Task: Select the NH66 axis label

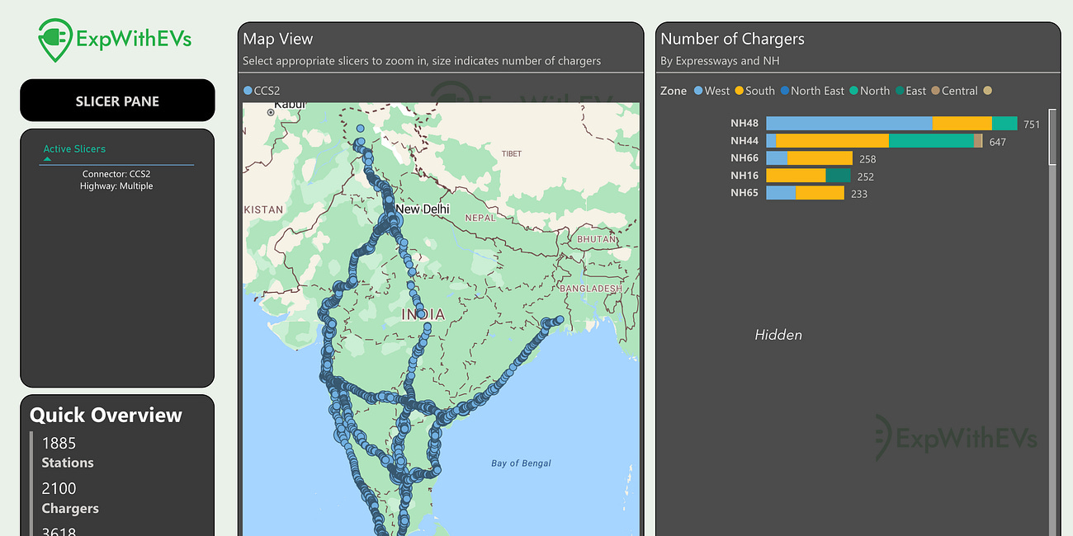Action: [x=744, y=158]
